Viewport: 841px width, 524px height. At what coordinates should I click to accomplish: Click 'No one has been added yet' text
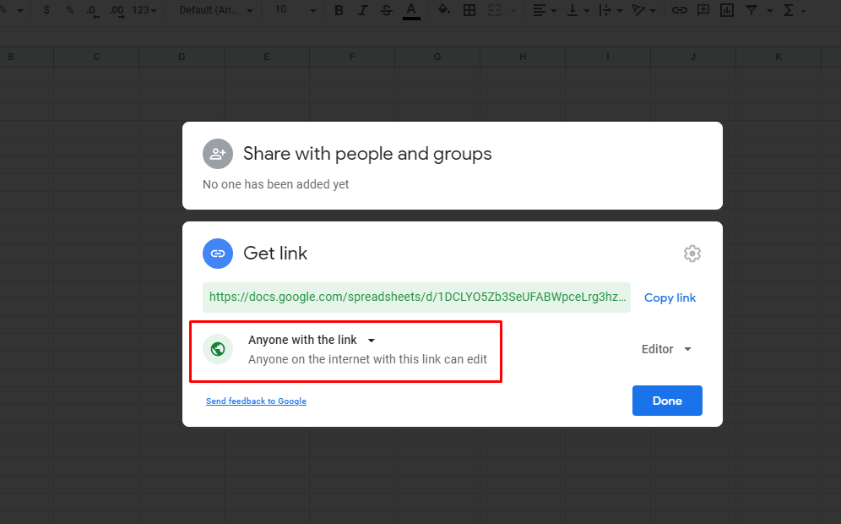[275, 184]
